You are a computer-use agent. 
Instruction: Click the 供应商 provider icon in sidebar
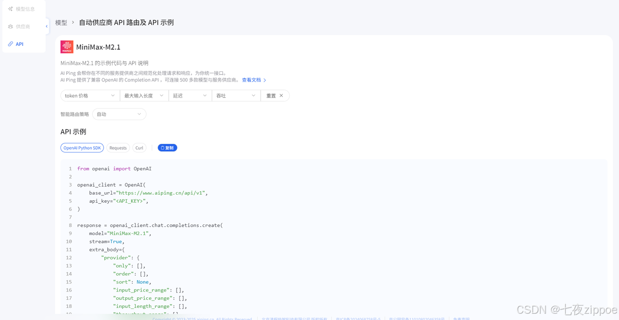pyautogui.click(x=11, y=27)
